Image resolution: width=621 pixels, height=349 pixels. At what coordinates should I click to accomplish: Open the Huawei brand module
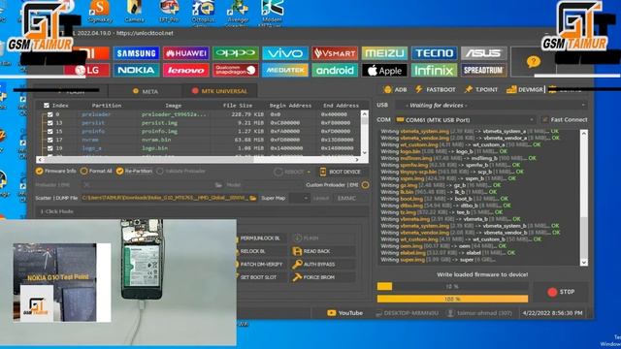(185, 53)
